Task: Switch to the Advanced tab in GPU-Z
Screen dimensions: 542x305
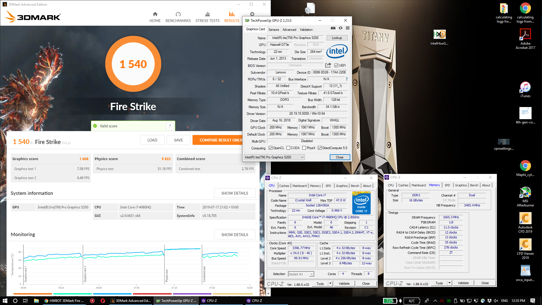Action: (289, 30)
